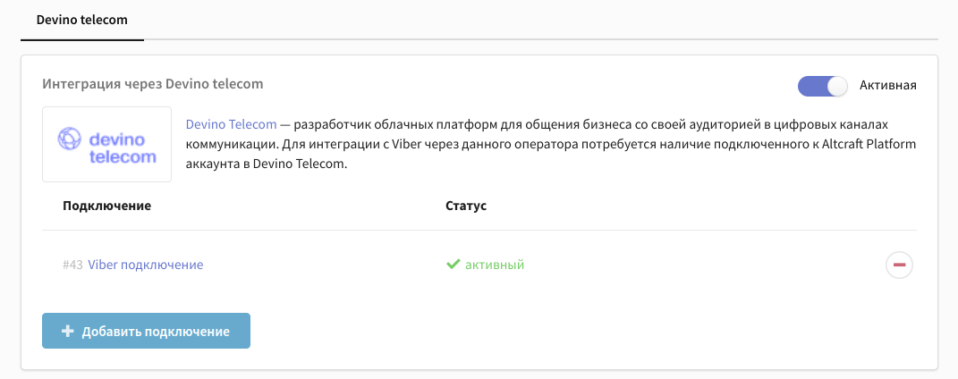Image resolution: width=958 pixels, height=379 pixels.
Task: Click аккаунта в Devino Telecom text line
Action: pyautogui.click(x=267, y=164)
